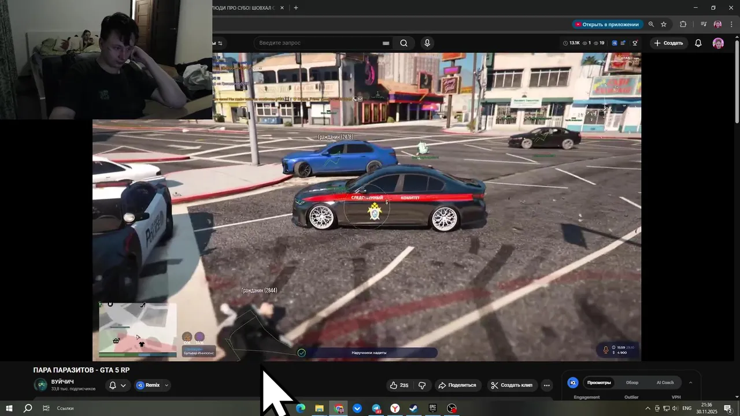Open the YouTube account avatar menu

pos(718,43)
